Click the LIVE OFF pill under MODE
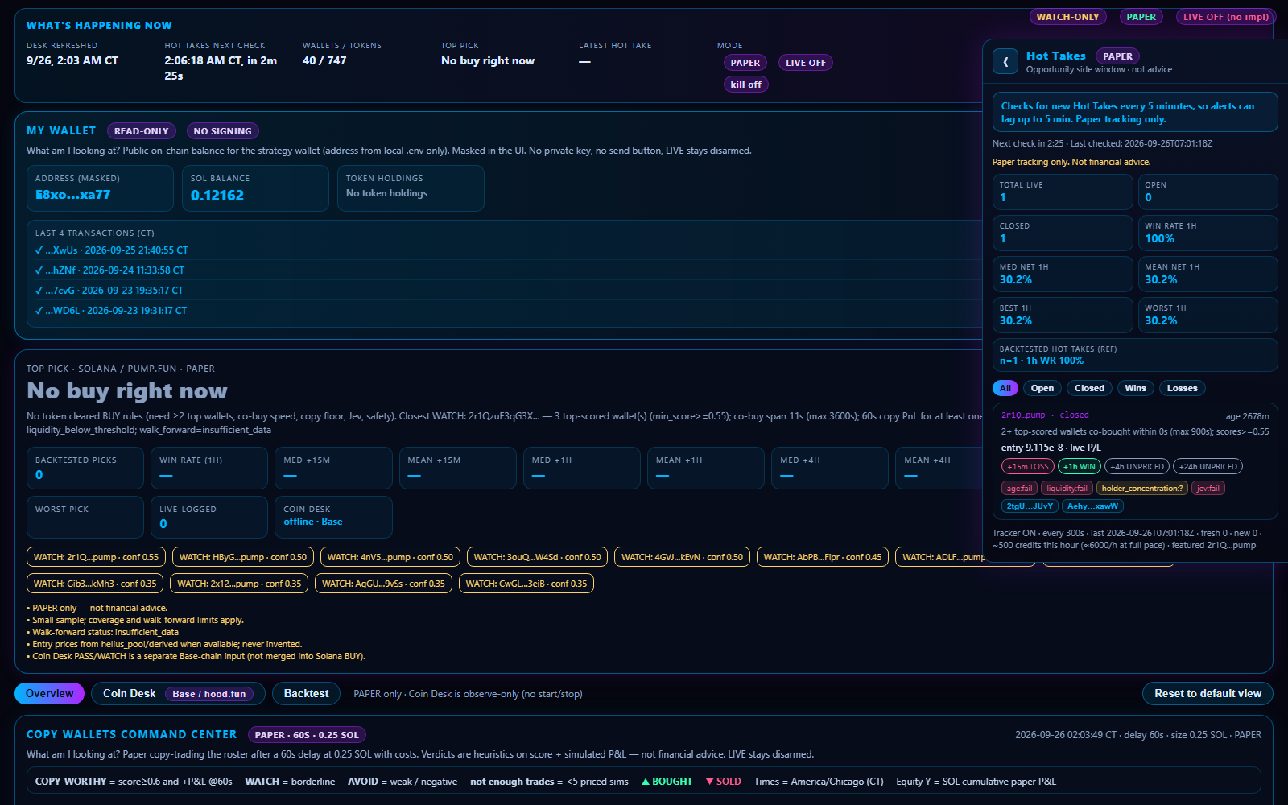Viewport: 1288px width, 805px height. point(805,63)
